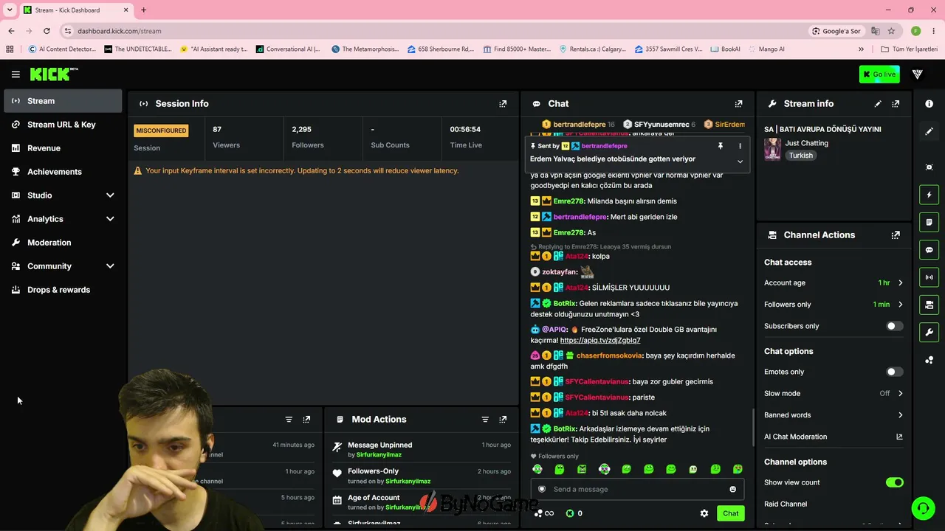Click the wrench icon in right sidebar
Image resolution: width=945 pixels, height=531 pixels.
pos(929,333)
